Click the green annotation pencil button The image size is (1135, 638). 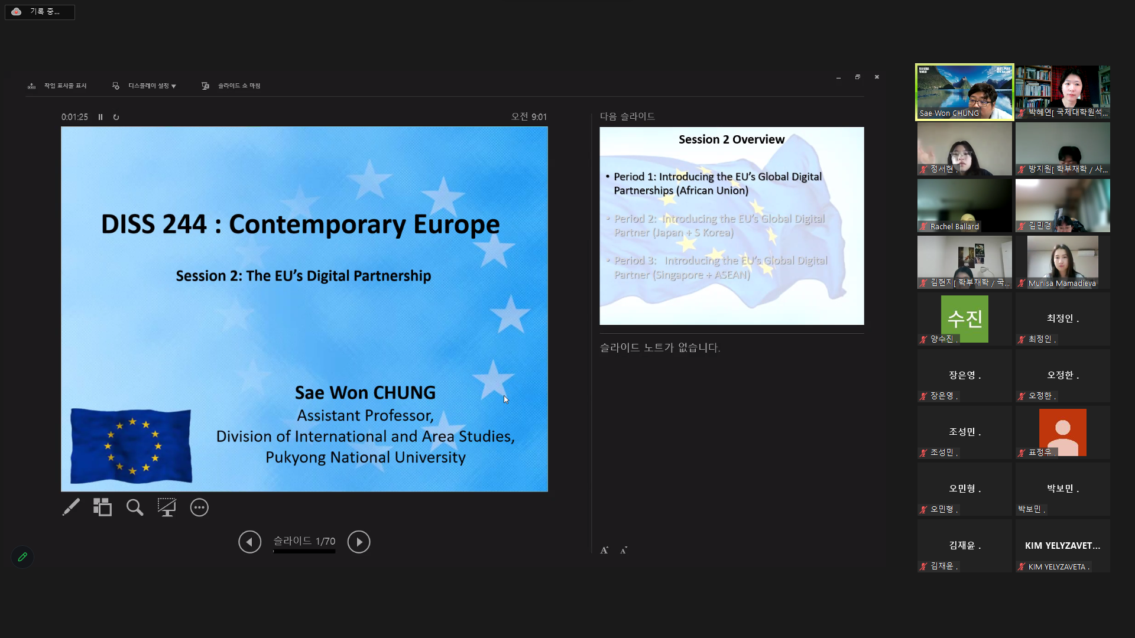coord(22,557)
